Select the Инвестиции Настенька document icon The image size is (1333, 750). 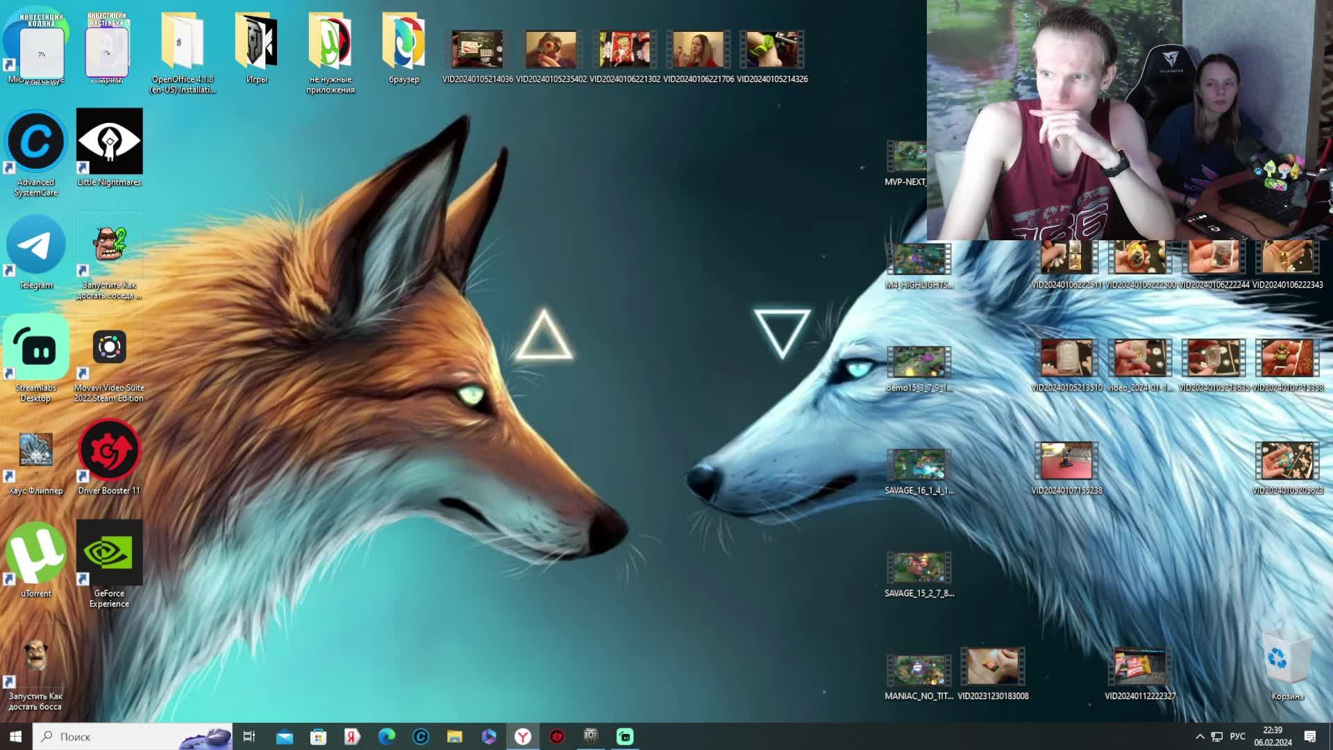coord(107,47)
